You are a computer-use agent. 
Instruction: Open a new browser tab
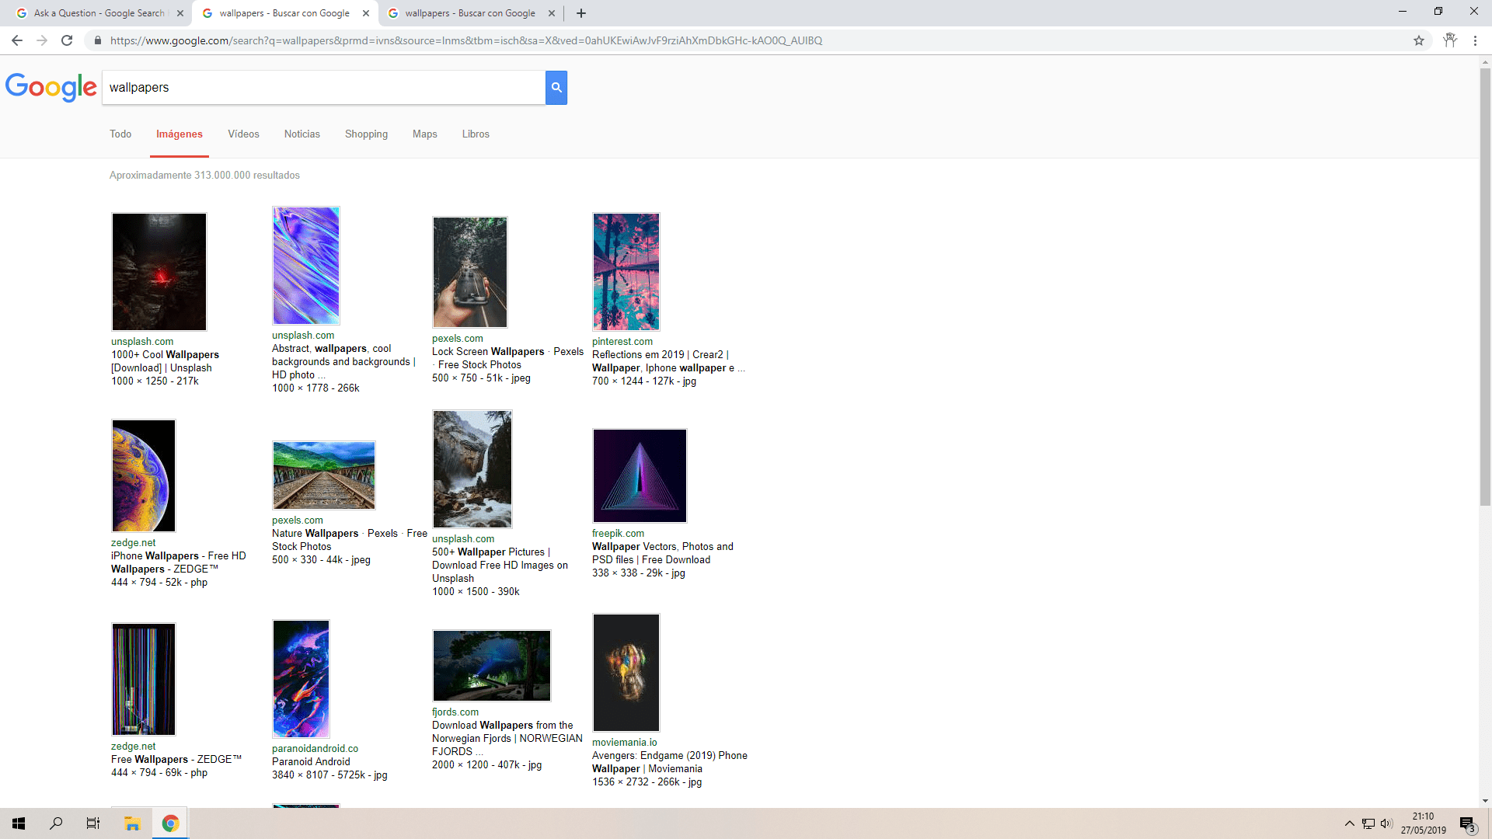(x=581, y=13)
